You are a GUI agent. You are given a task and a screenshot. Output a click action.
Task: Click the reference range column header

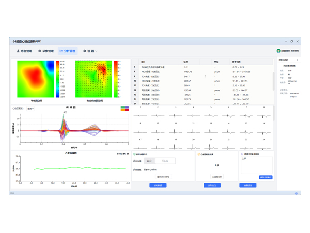[x=251, y=62]
